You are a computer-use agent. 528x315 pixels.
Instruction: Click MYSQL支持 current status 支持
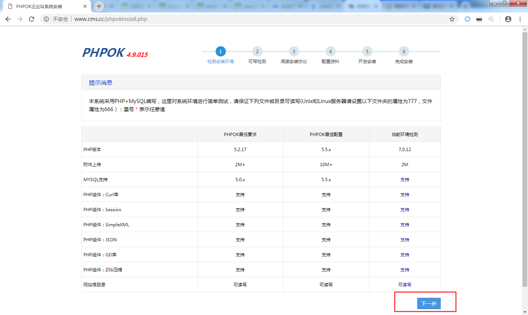pos(405,180)
